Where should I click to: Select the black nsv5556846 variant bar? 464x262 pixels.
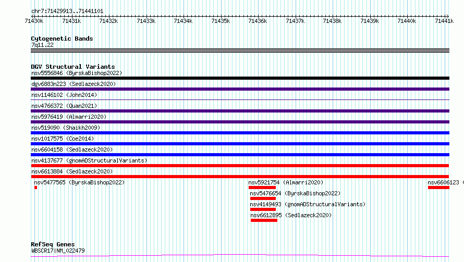click(240, 78)
